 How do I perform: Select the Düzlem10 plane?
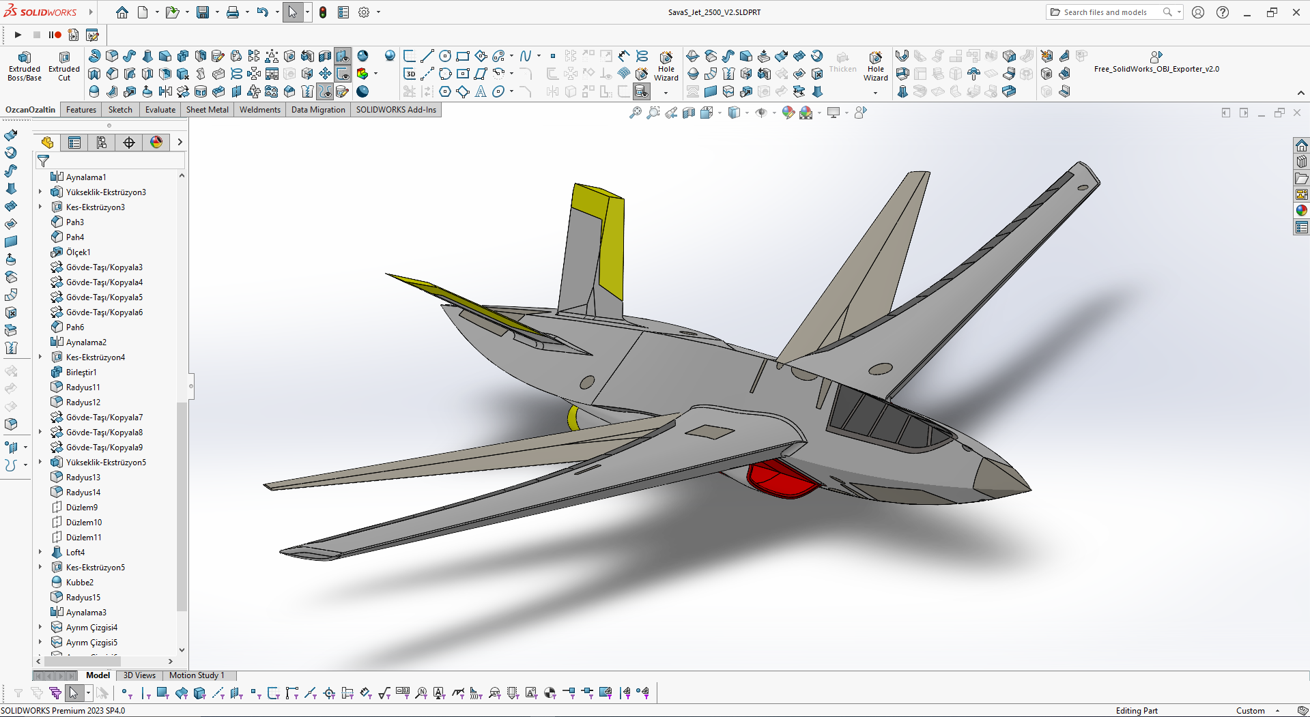tap(84, 522)
